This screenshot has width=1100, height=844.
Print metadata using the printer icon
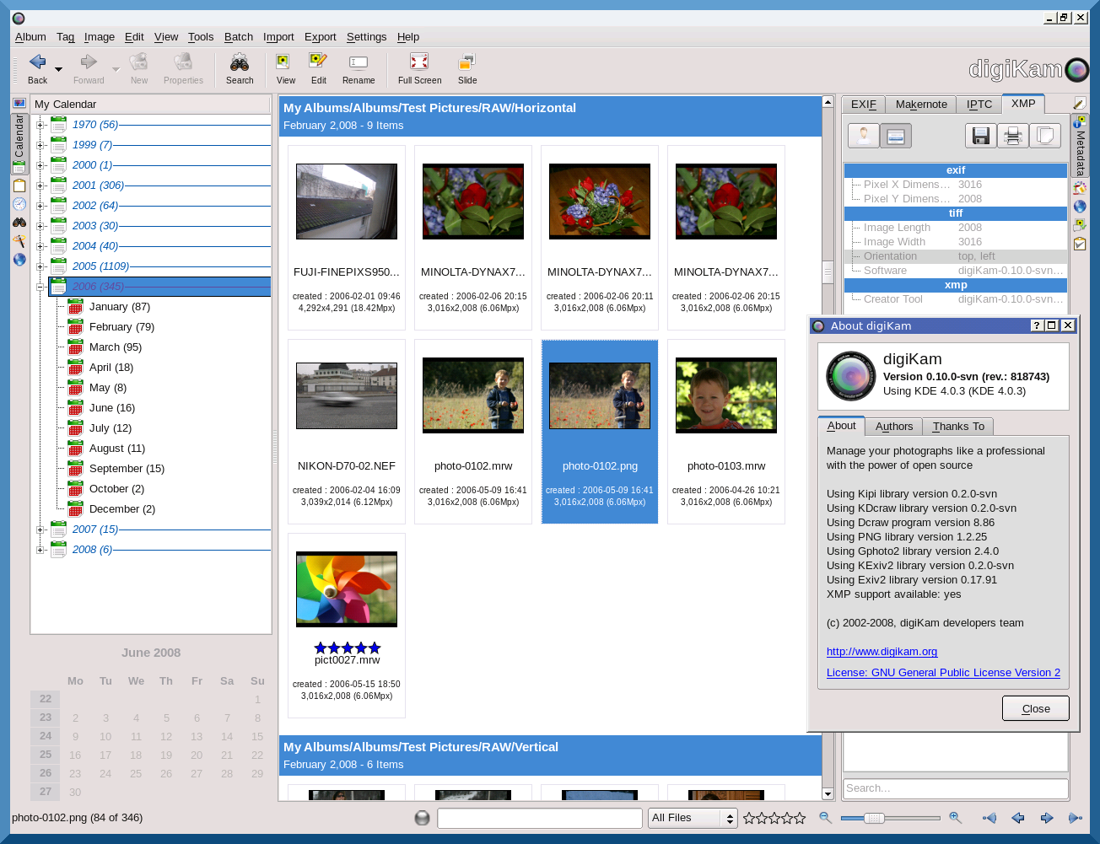1012,136
